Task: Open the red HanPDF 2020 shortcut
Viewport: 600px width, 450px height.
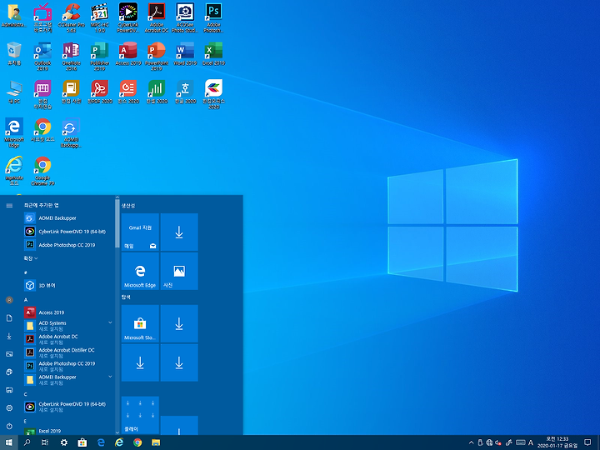Action: coord(100,92)
